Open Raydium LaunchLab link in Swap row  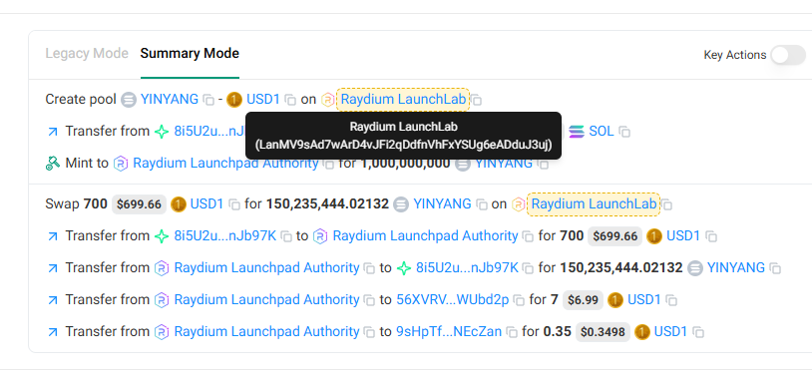click(594, 203)
